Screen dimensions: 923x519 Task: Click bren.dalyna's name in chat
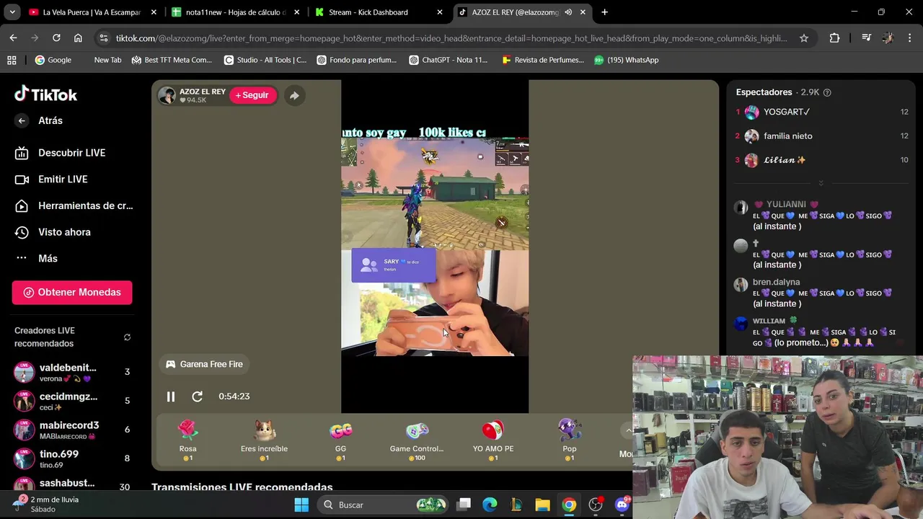coord(776,282)
